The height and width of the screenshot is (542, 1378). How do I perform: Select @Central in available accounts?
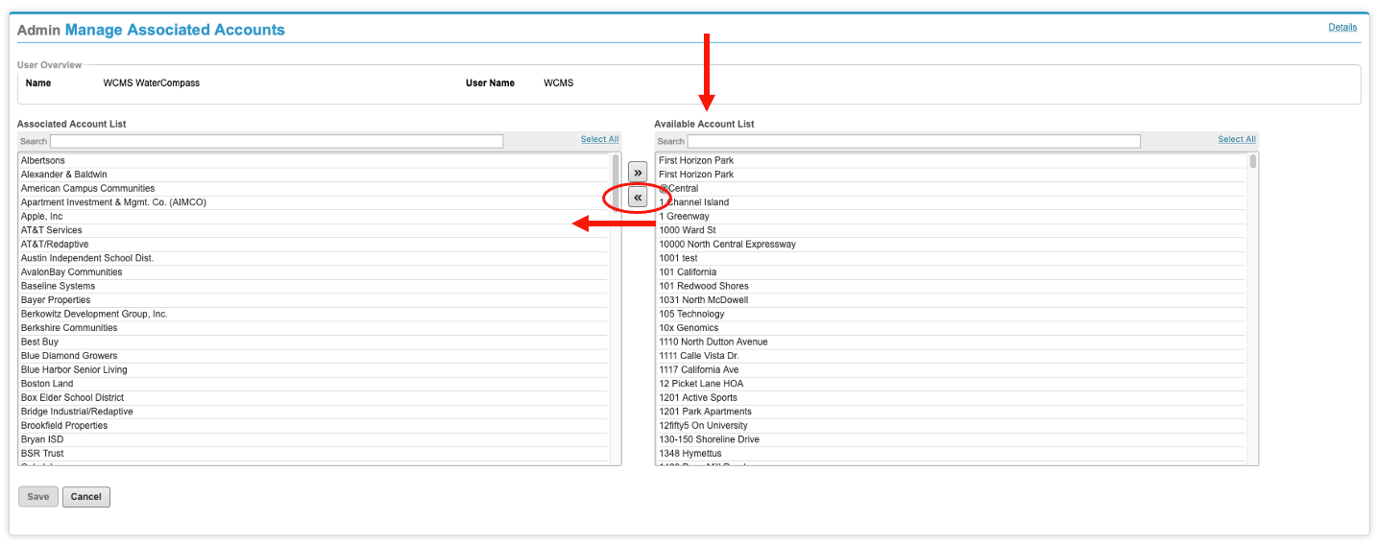(952, 188)
